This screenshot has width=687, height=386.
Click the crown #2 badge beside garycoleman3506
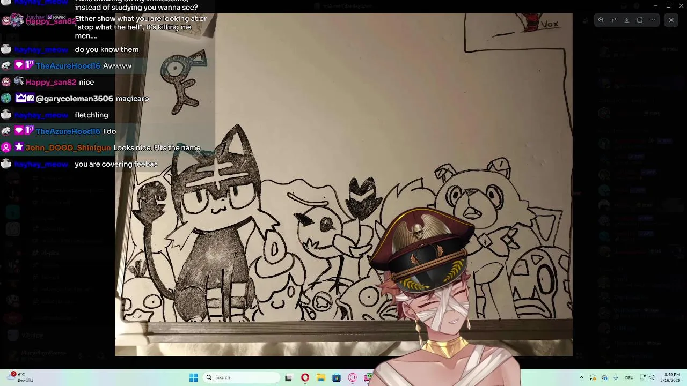25,98
